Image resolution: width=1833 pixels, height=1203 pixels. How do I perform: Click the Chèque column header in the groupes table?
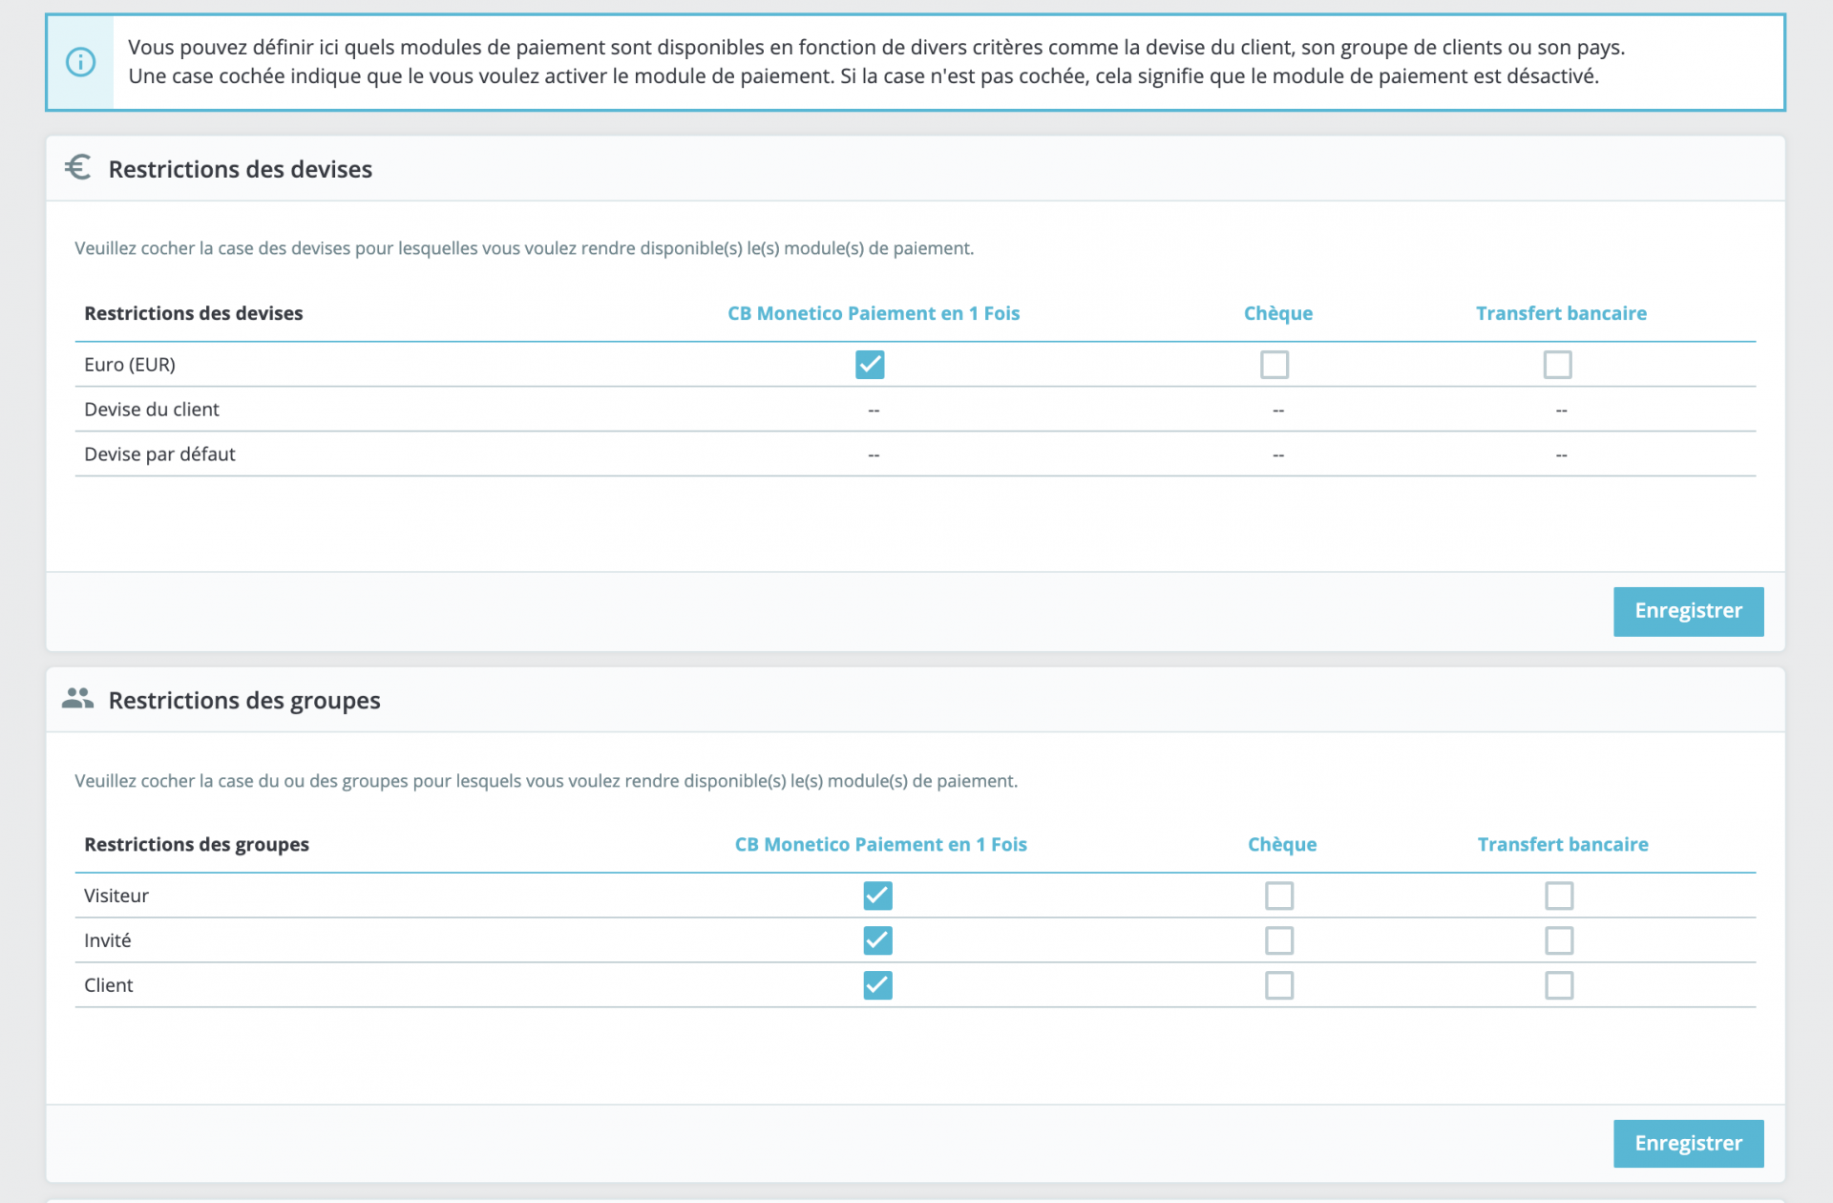click(1282, 844)
